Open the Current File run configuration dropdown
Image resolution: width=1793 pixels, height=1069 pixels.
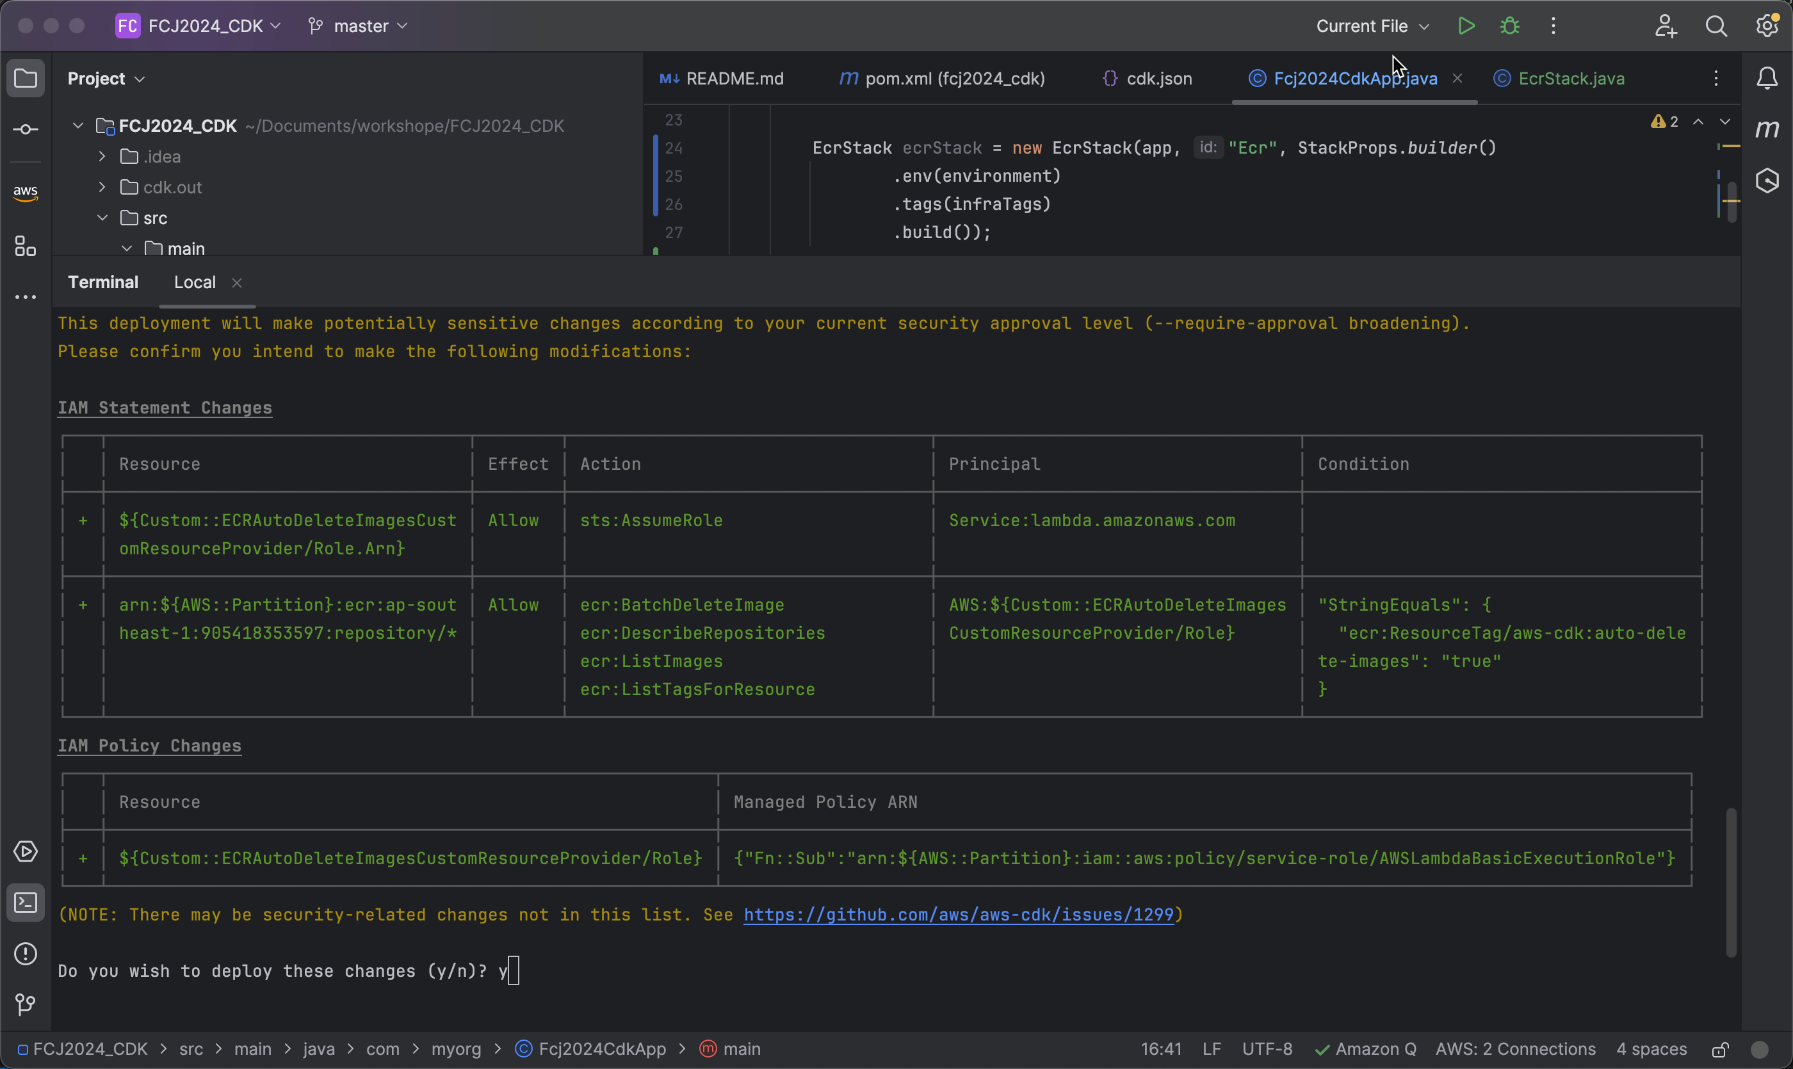tap(1373, 26)
